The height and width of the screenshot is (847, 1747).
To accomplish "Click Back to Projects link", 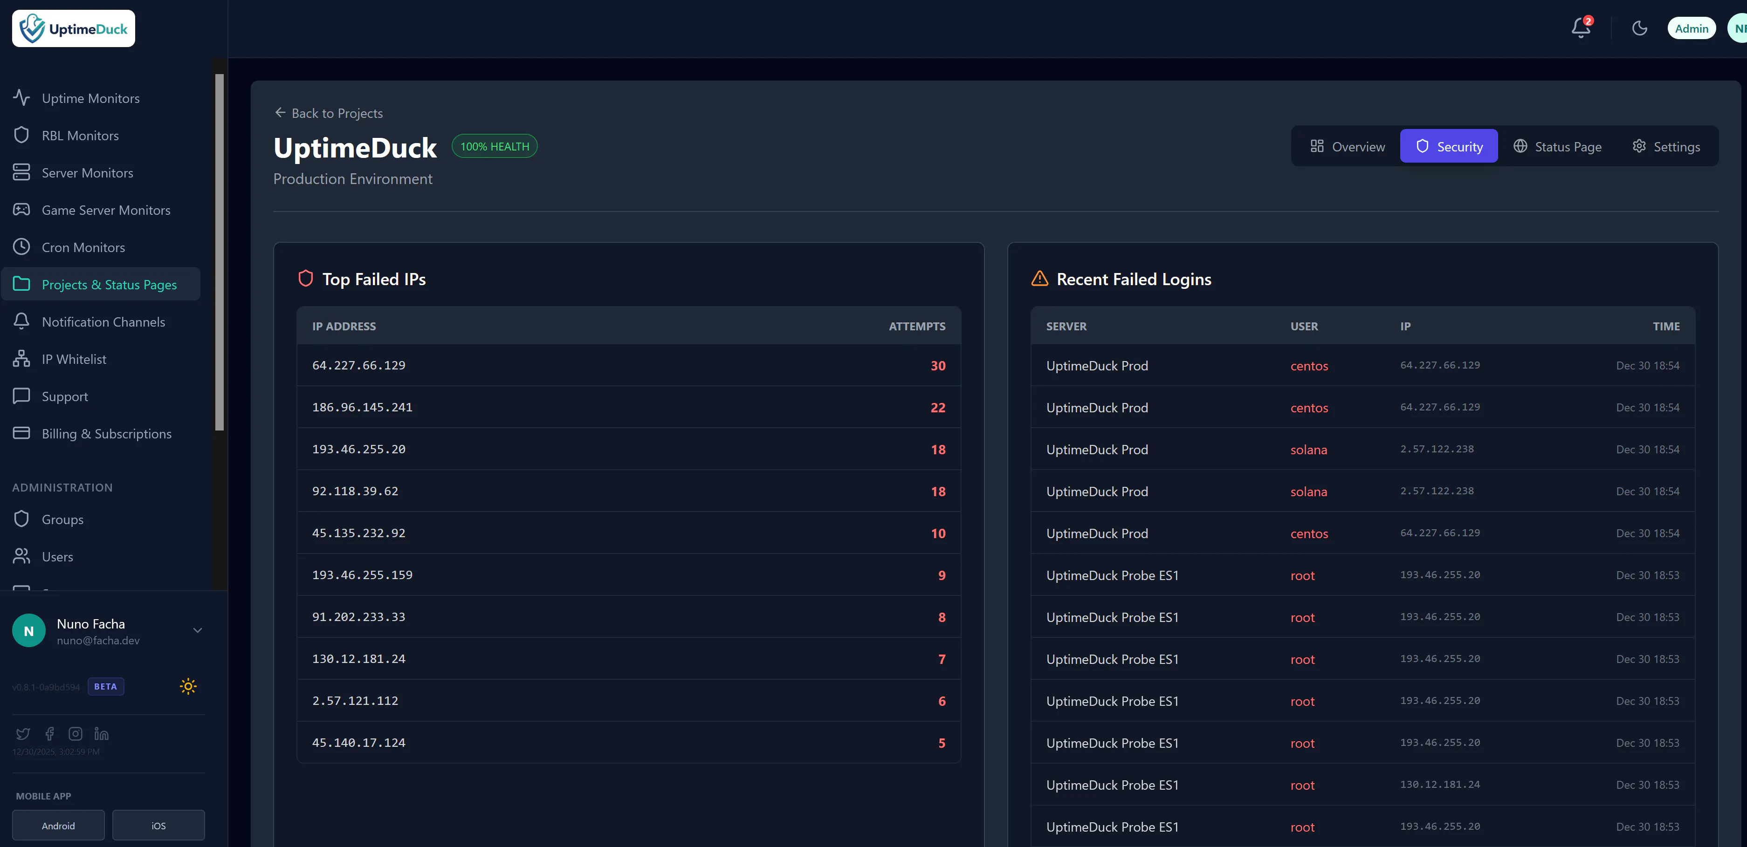I will click(328, 113).
